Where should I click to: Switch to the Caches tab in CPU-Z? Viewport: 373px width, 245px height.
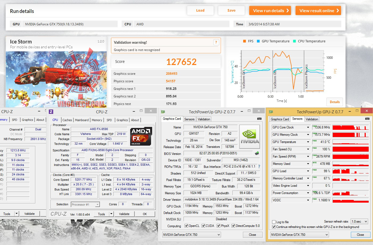(x=67, y=120)
